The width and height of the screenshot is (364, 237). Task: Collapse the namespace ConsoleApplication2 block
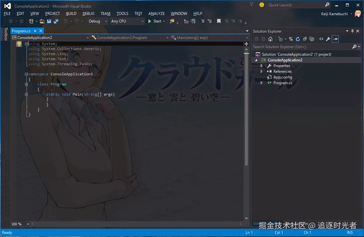tap(26, 74)
